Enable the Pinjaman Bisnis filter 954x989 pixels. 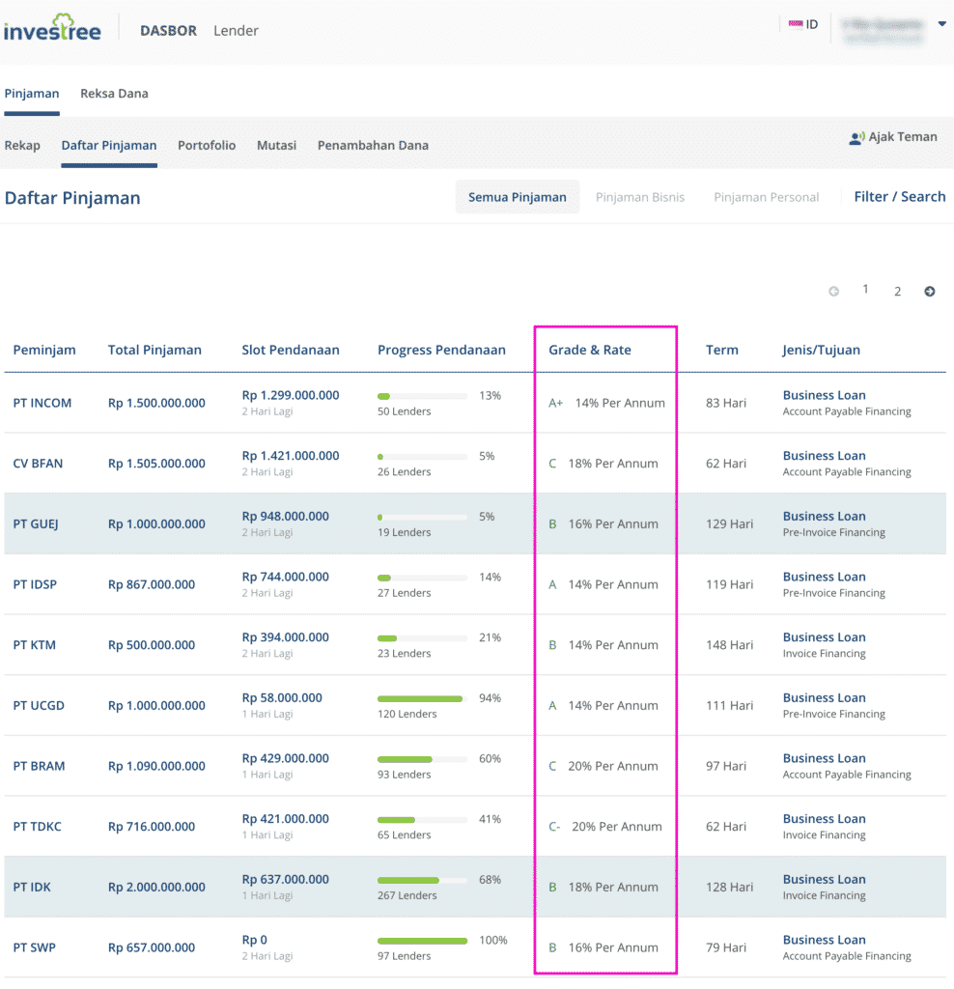[640, 196]
